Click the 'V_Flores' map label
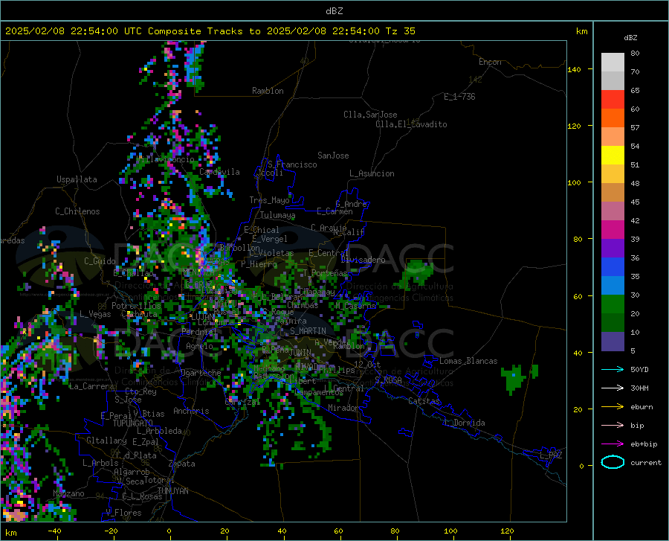This screenshot has height=541, width=669. [x=123, y=513]
